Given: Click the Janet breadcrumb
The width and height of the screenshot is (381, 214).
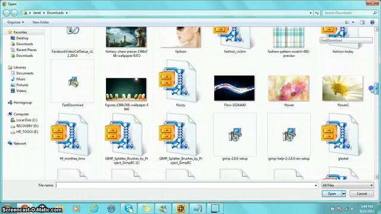Looking at the screenshot, I should (37, 13).
